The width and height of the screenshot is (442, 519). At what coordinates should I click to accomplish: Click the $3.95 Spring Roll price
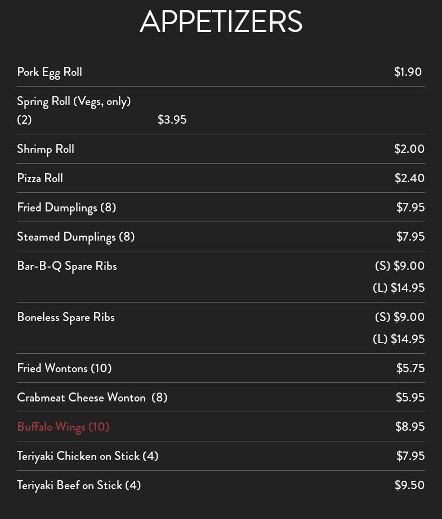coord(172,120)
